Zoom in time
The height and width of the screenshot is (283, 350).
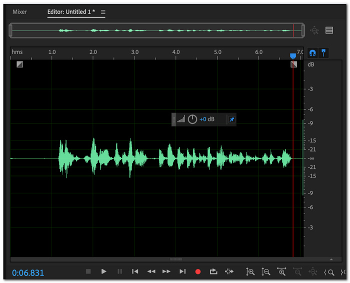pyautogui.click(x=281, y=271)
